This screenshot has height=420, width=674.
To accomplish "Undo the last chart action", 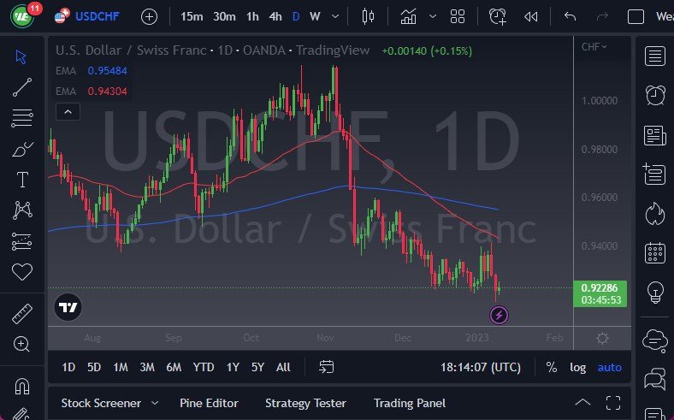I will click(570, 17).
